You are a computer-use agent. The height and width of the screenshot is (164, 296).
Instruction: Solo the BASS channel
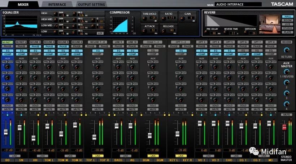(118, 106)
